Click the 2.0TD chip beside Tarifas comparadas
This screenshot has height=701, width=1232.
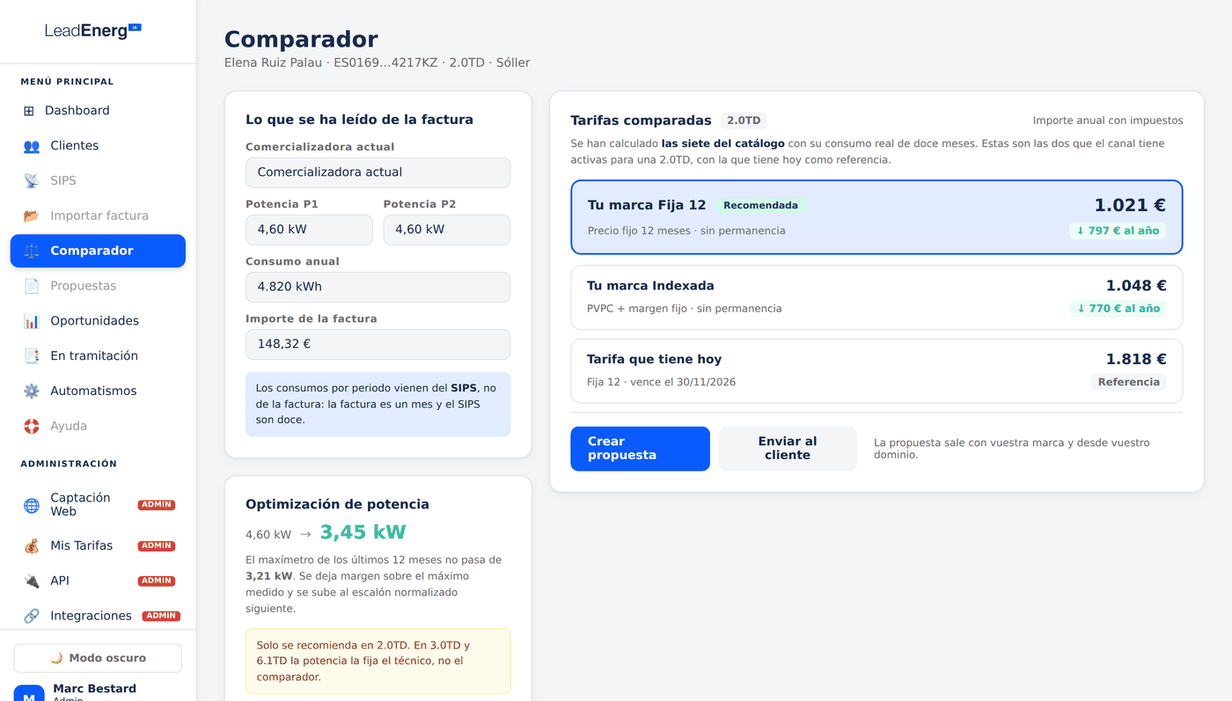pyautogui.click(x=744, y=120)
